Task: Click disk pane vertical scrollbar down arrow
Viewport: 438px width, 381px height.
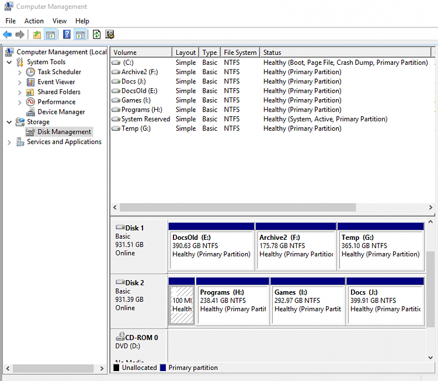Action: click(x=430, y=358)
